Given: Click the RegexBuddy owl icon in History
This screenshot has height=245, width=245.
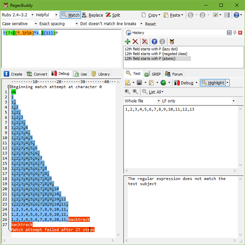Looking at the screenshot, I should coord(172,42).
